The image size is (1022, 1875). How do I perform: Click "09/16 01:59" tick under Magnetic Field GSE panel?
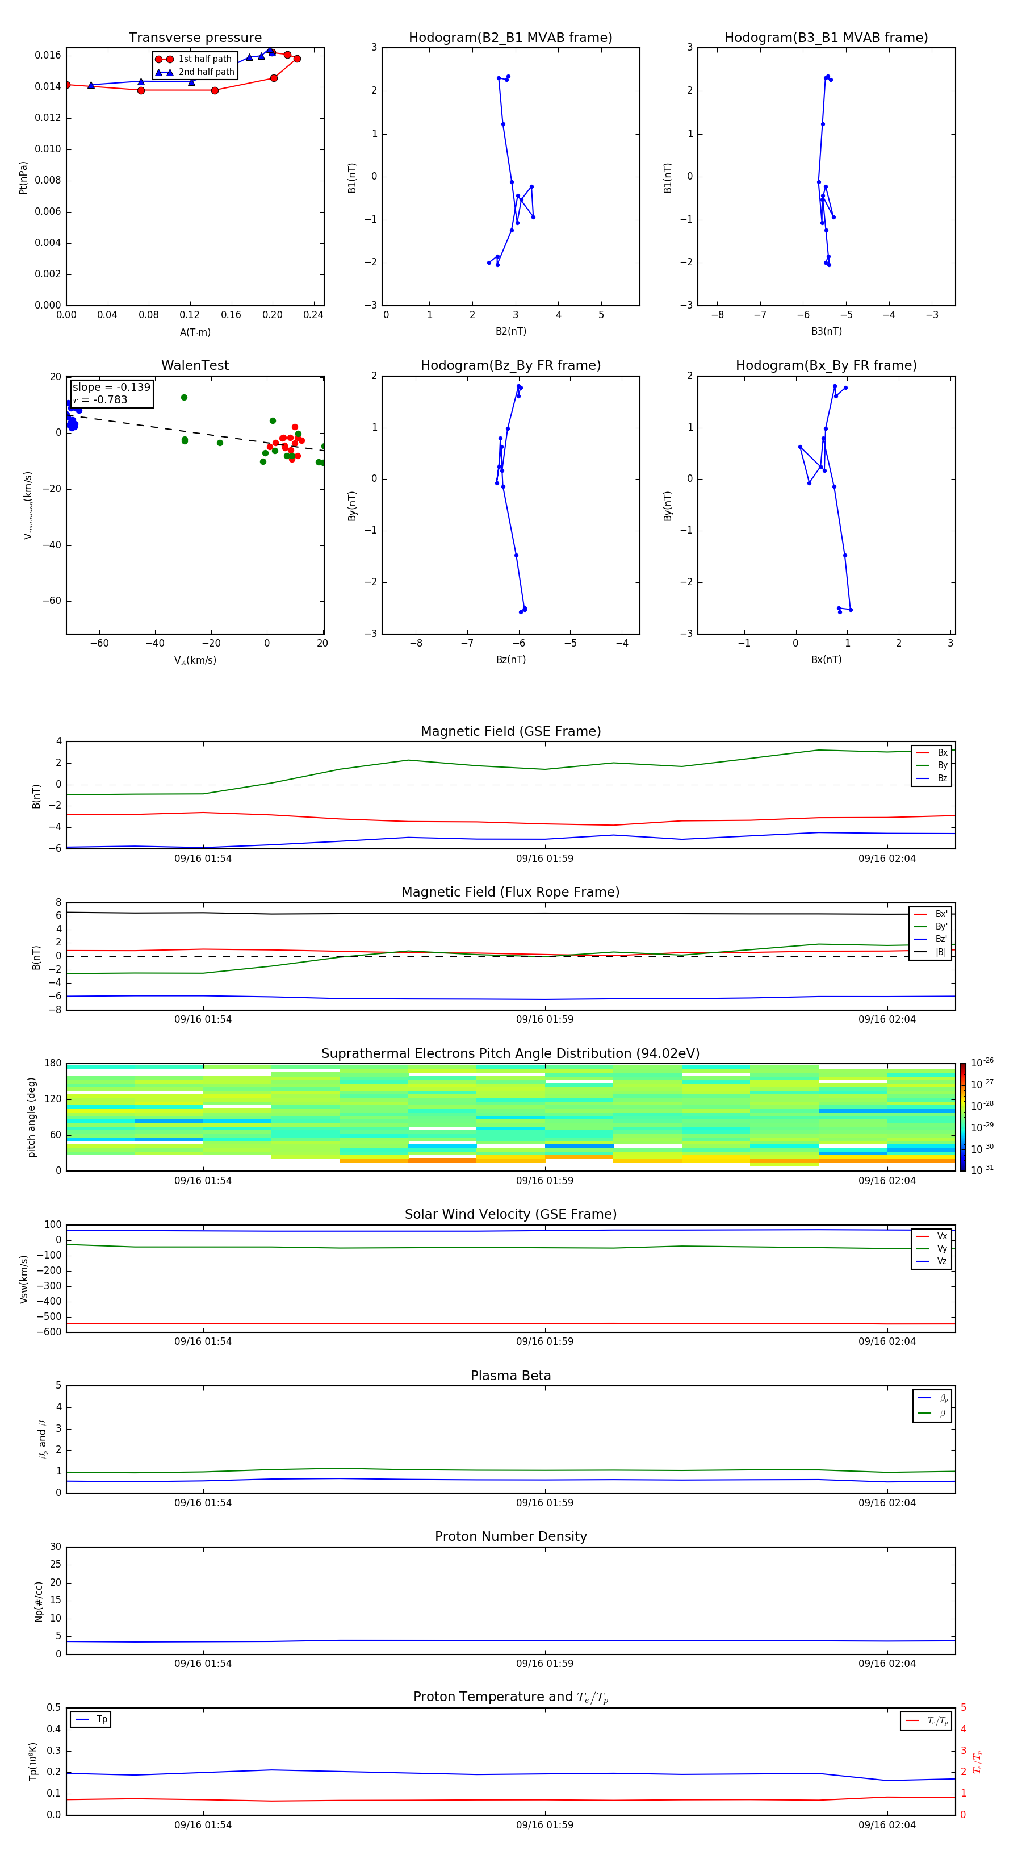(x=545, y=858)
